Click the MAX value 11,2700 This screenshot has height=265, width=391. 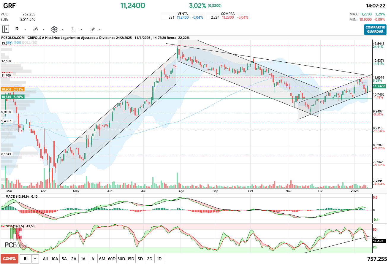coord(366,14)
